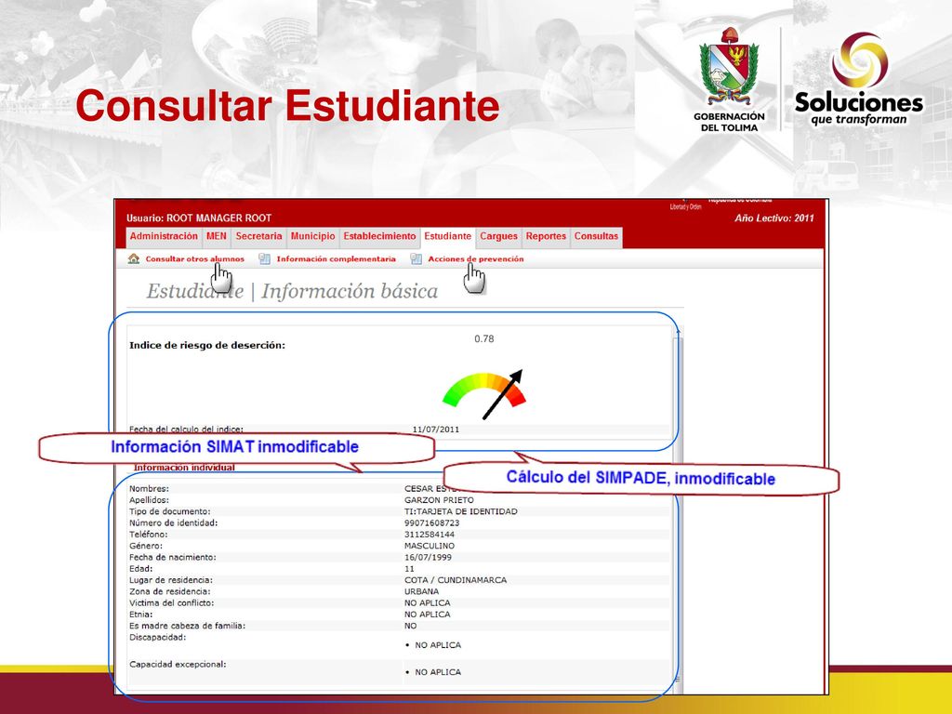
Task: Select the Estudiante tab
Action: pos(447,236)
